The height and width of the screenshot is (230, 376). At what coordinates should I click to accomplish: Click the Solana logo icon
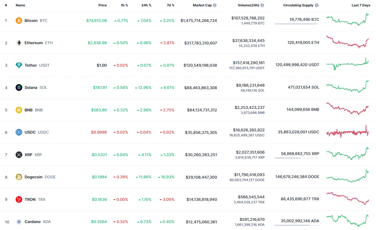(19, 87)
